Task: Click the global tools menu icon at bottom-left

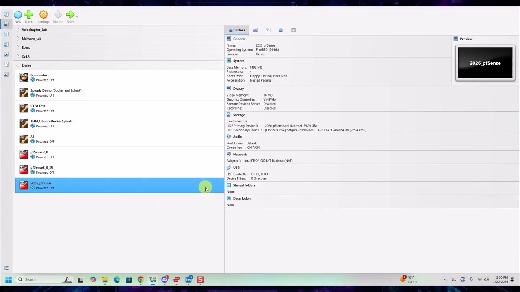Action: [6, 268]
